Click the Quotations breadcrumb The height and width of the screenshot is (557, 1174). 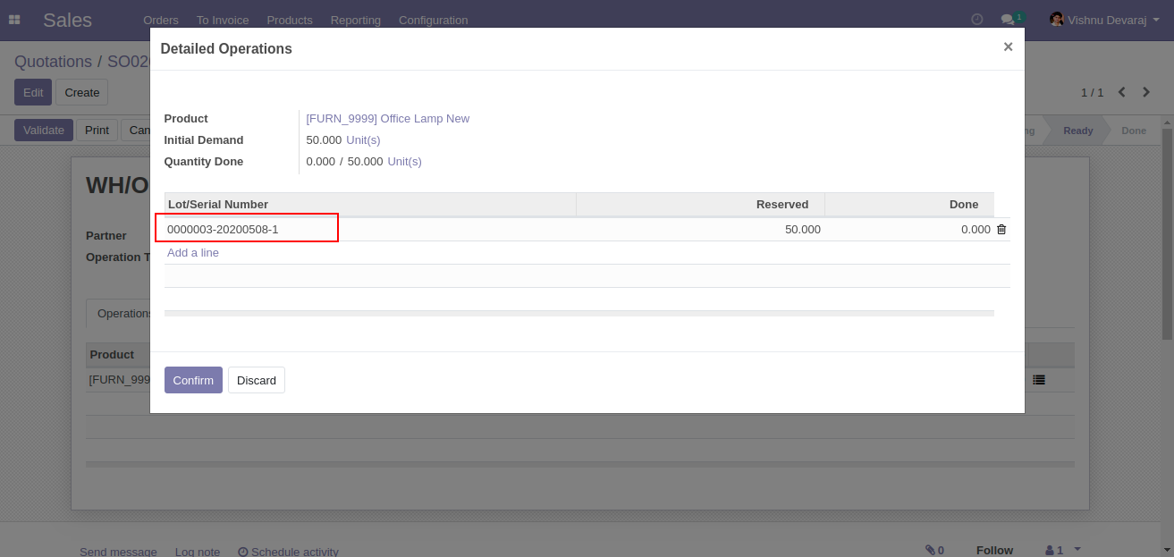(x=53, y=61)
